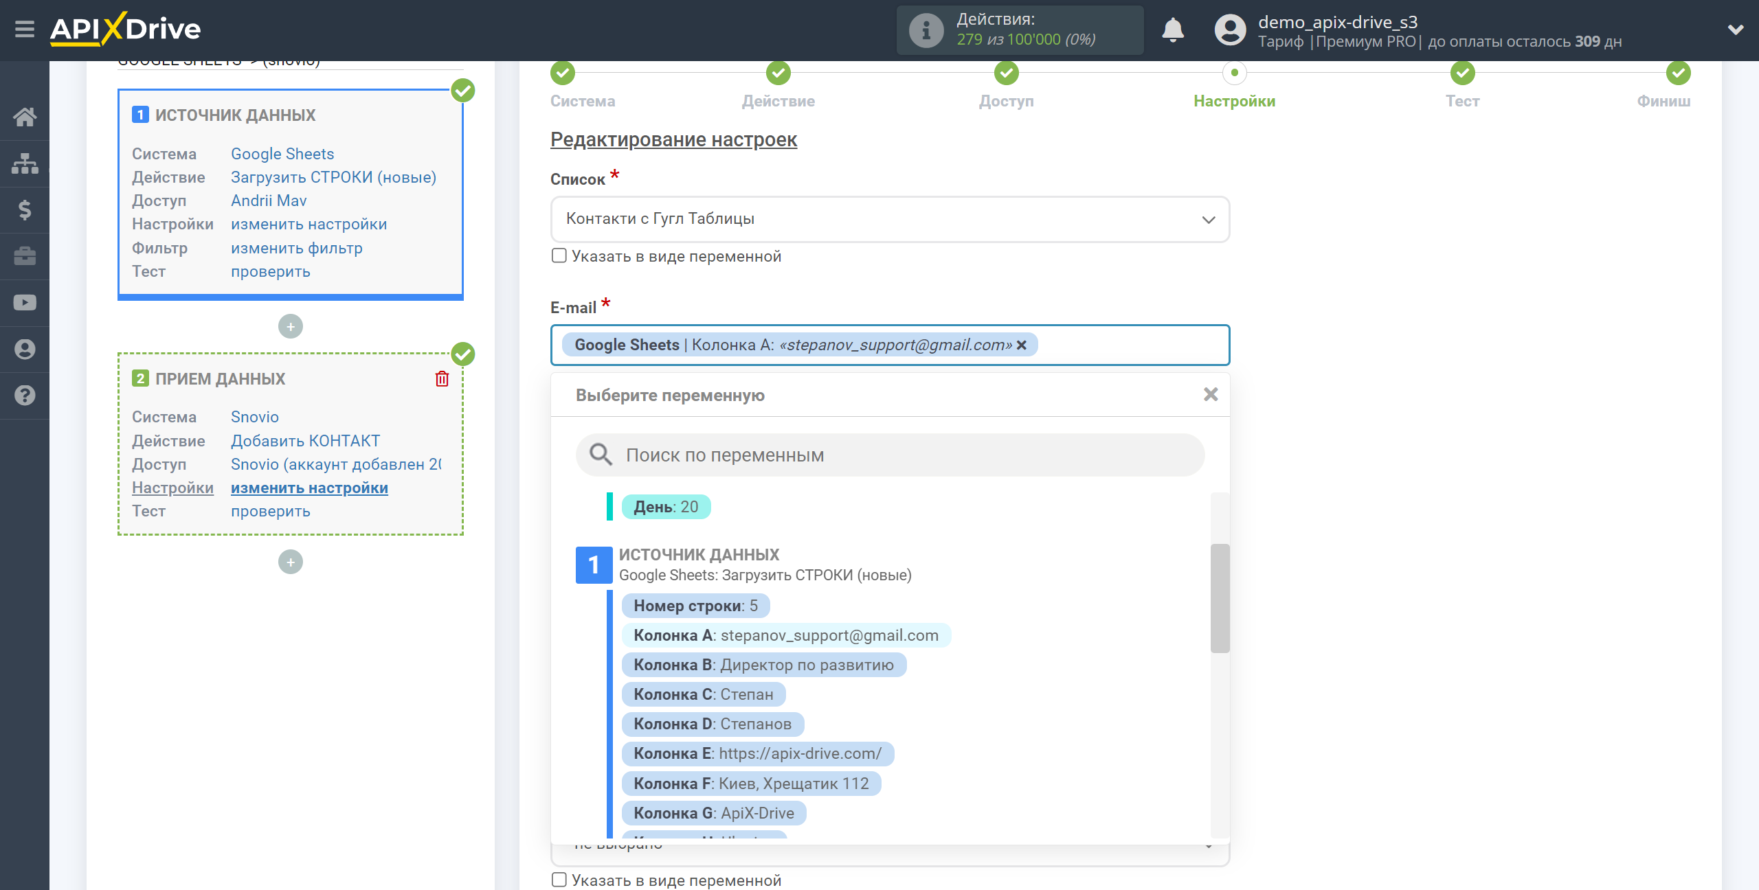Screen dimensions: 1759x890
Task: Add a step below the receiver block
Action: 291,562
